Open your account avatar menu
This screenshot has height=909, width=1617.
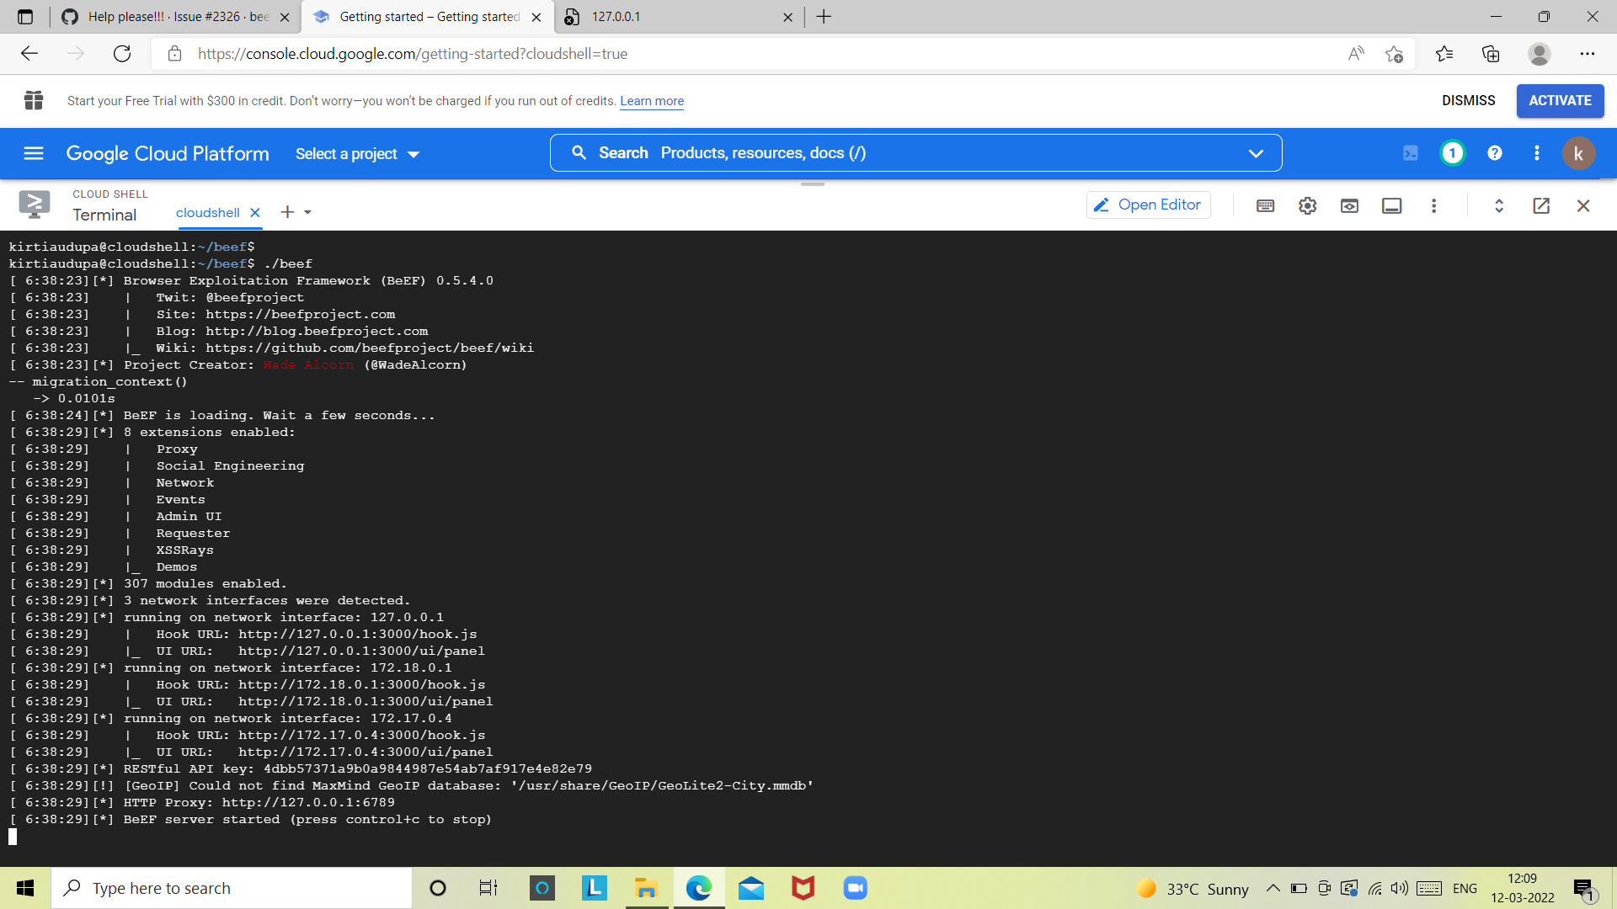point(1579,153)
